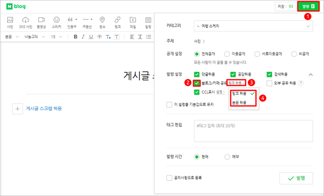
Task: Toggle the 블로그/카페 공유 checkbox
Action: pos(197,83)
